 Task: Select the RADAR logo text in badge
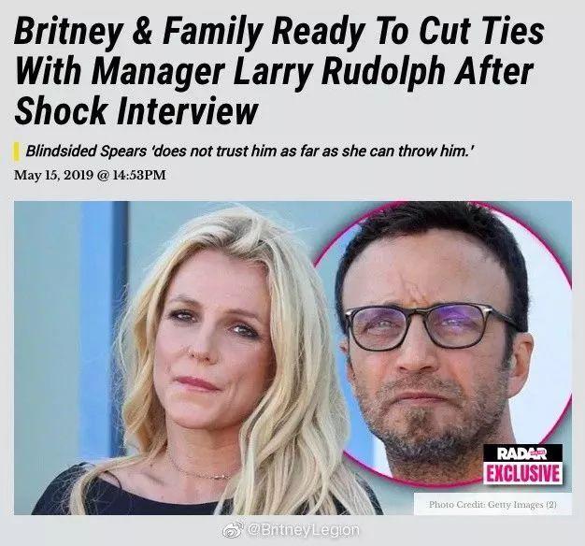(x=523, y=453)
